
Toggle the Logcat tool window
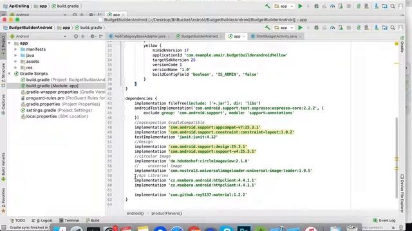tap(42, 221)
